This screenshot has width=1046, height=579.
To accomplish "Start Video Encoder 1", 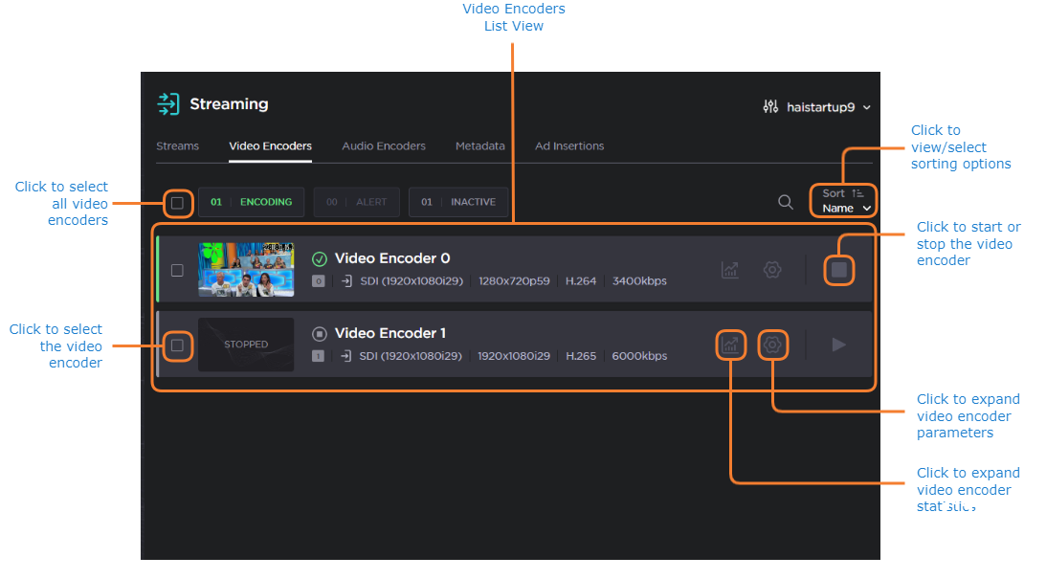I will (839, 345).
